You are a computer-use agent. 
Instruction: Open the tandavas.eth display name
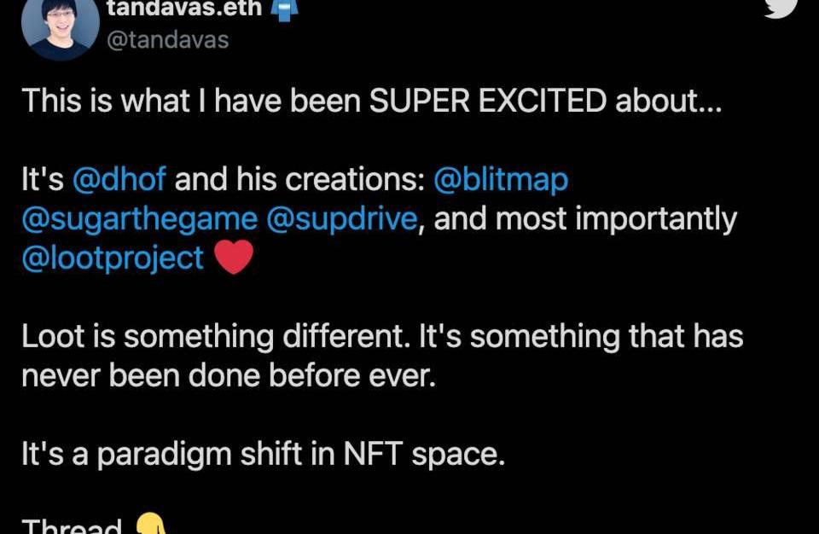(x=183, y=7)
